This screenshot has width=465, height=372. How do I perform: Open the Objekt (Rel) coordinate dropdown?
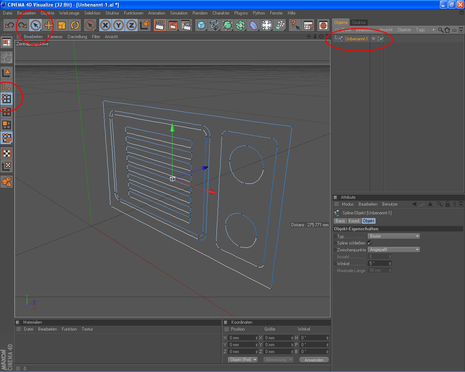[243, 360]
